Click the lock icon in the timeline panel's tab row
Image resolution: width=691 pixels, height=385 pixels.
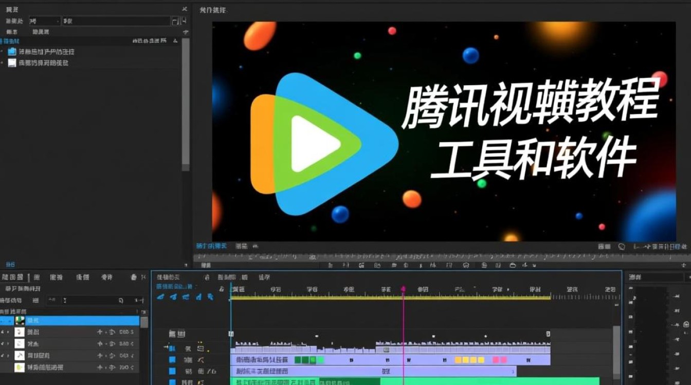click(x=207, y=277)
